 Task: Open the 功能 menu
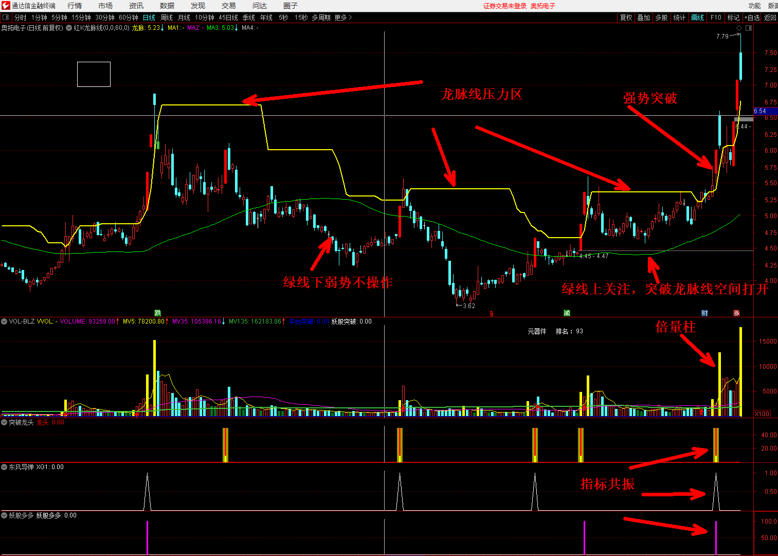tap(754, 6)
